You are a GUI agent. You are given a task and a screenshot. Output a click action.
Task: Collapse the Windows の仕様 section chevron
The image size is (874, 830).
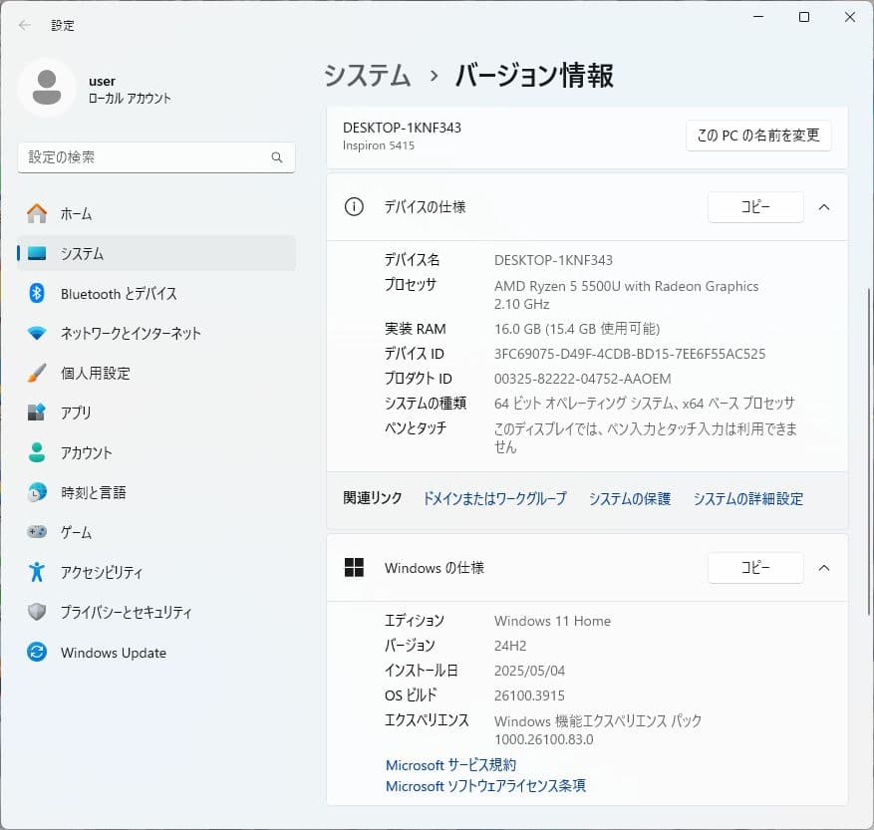click(824, 568)
